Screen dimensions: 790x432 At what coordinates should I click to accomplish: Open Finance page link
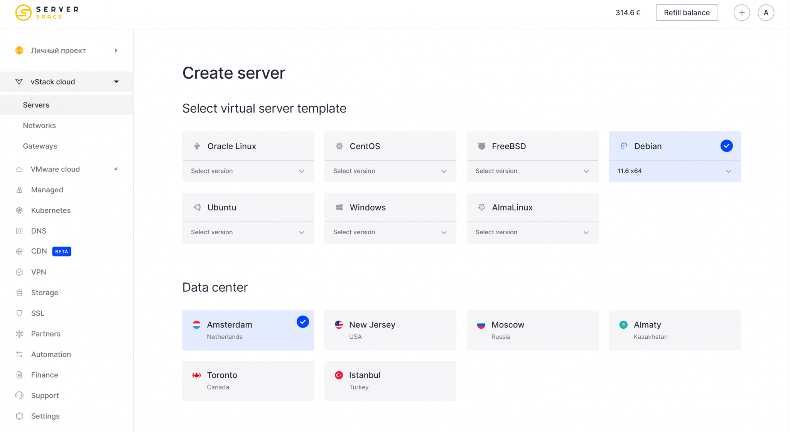point(44,375)
